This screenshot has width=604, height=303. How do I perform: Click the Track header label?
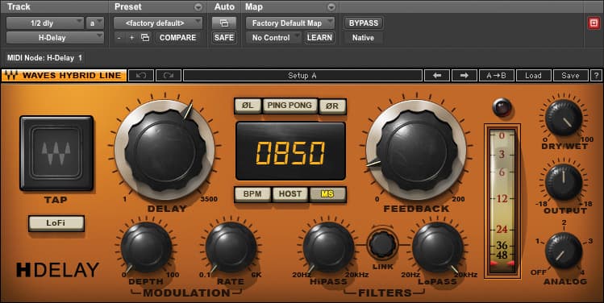pos(19,7)
